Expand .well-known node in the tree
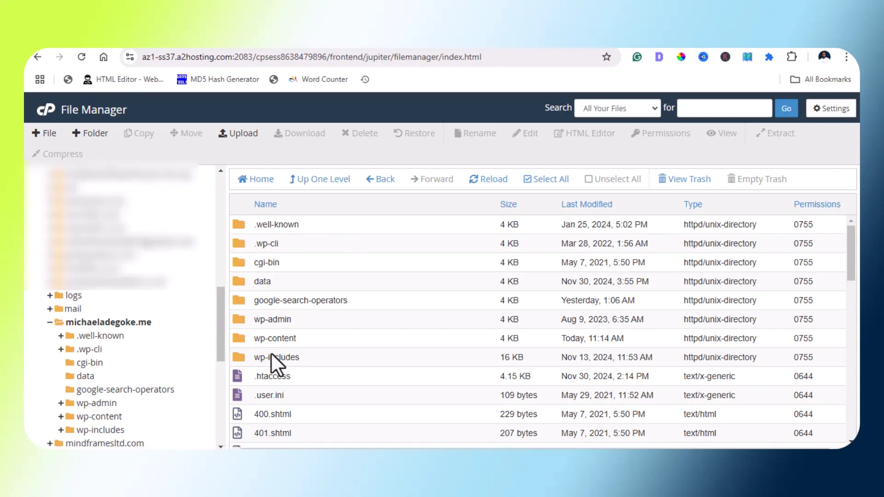Screen dimensions: 884x497 (61, 336)
